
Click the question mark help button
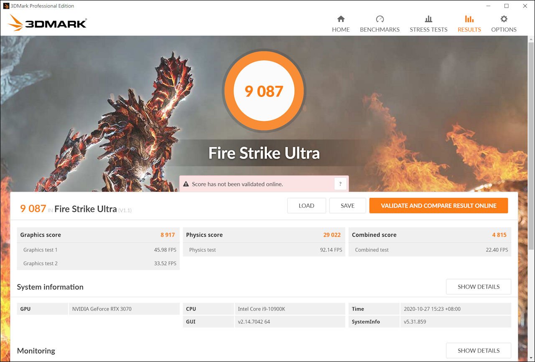coord(340,184)
